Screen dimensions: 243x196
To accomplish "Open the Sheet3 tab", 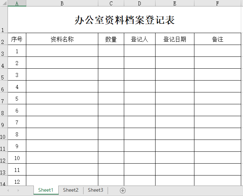I will pyautogui.click(x=95, y=190).
